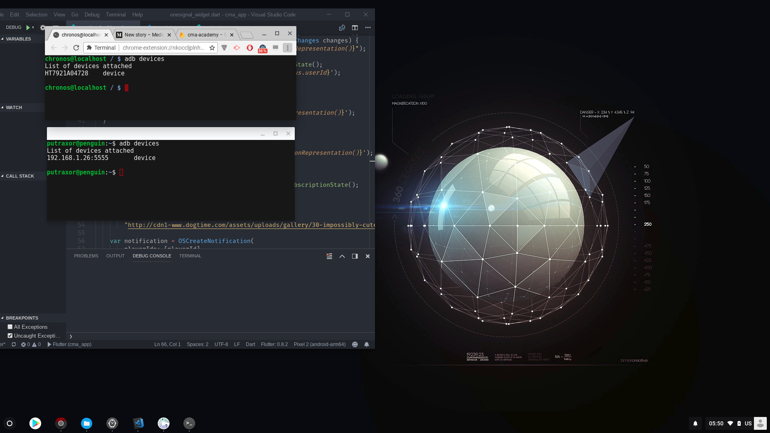Open the Help menu in VS Code
This screenshot has width=770, height=433.
[138, 14]
